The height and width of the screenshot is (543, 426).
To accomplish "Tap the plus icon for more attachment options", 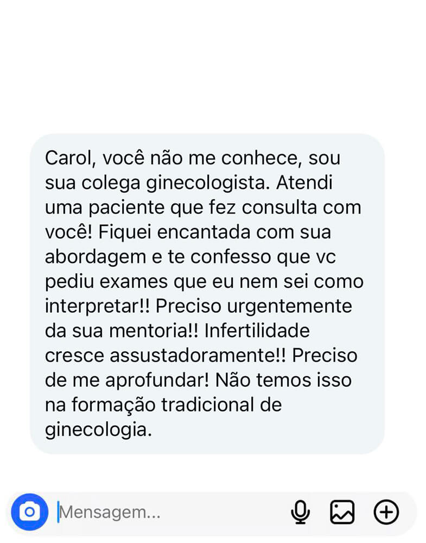I will (386, 512).
